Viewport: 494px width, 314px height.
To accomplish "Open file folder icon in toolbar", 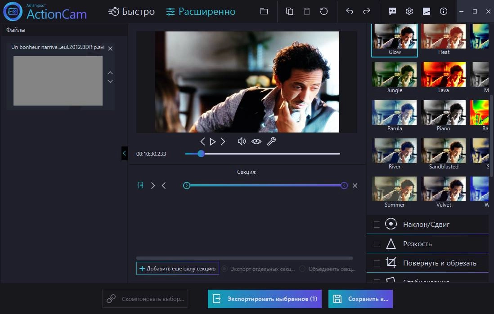I will coord(264,11).
